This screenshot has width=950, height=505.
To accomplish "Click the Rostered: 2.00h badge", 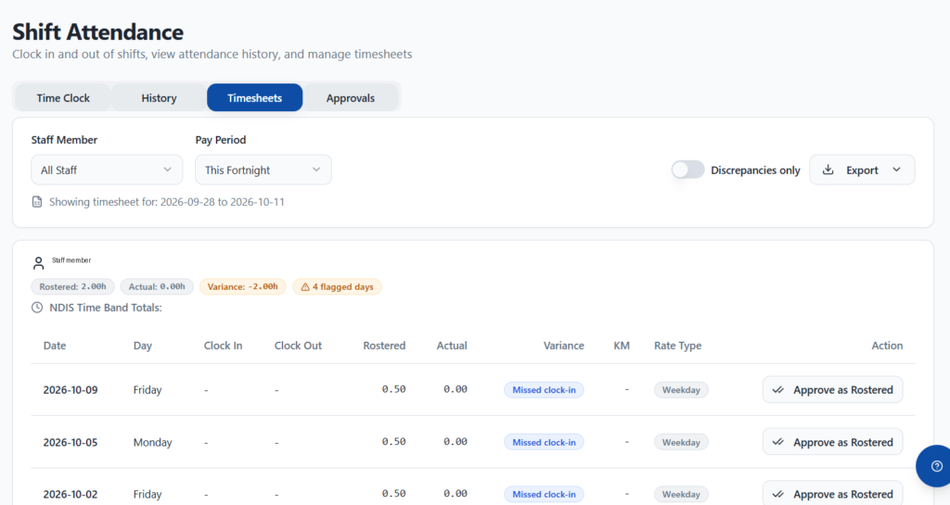I will 72,286.
